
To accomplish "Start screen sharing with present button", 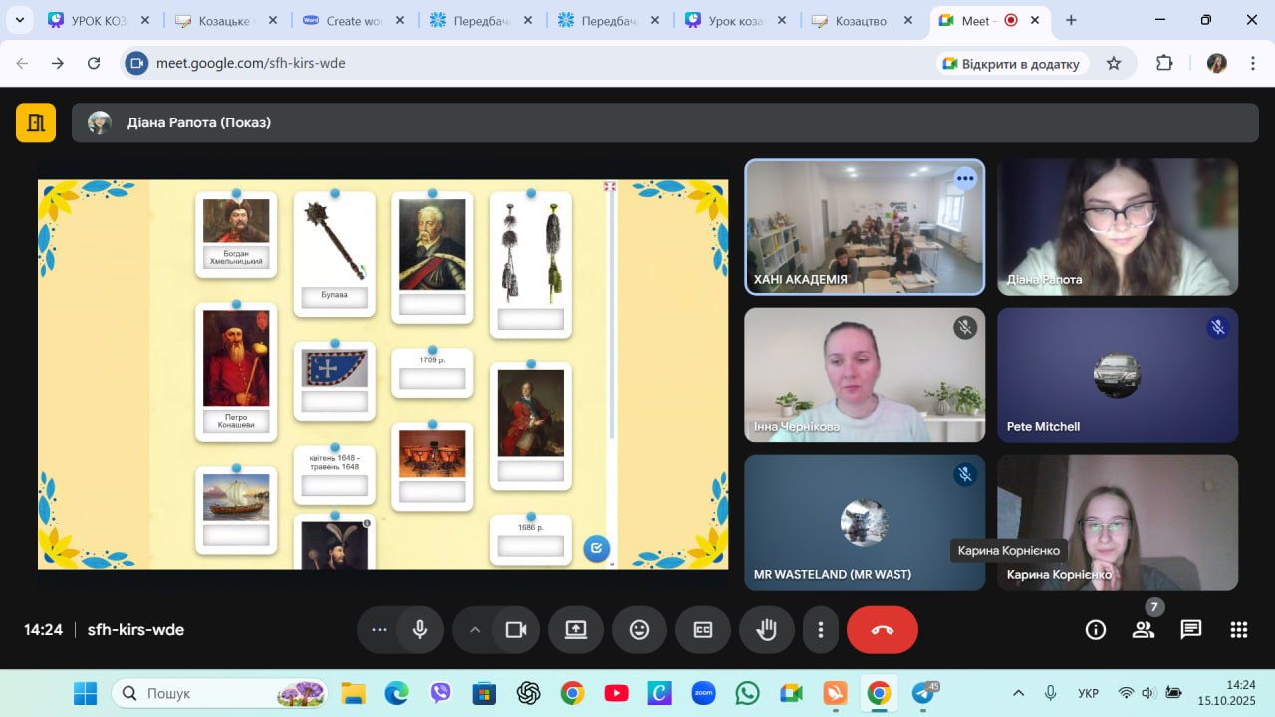I will (x=575, y=630).
